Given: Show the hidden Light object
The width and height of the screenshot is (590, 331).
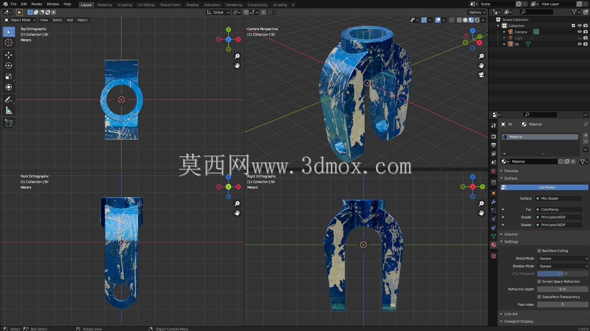Looking at the screenshot, I should tap(580, 38).
